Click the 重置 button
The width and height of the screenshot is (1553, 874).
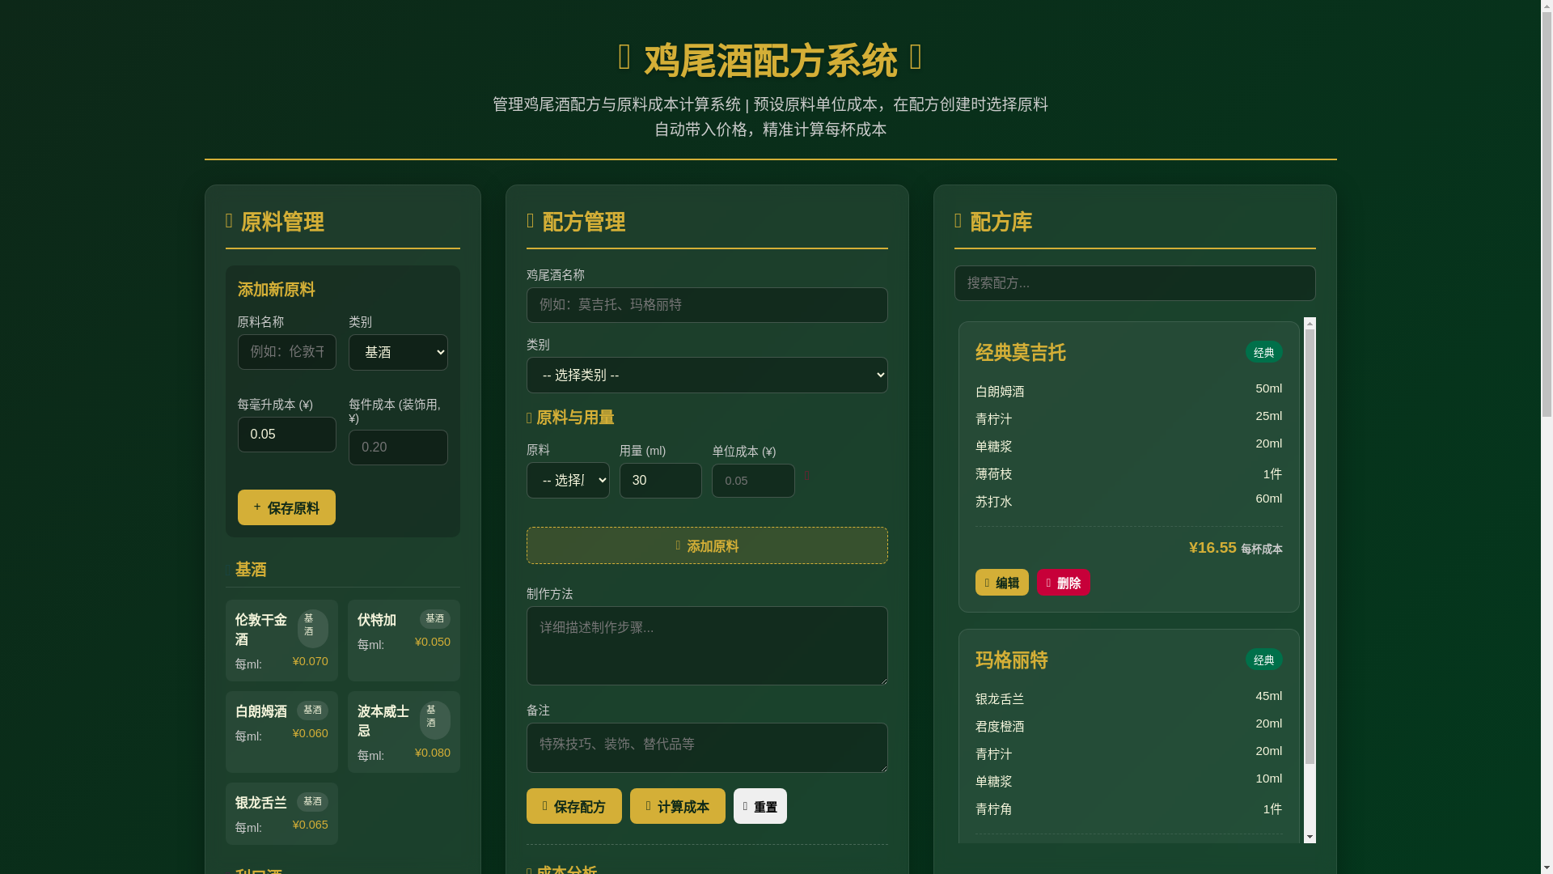tap(760, 806)
